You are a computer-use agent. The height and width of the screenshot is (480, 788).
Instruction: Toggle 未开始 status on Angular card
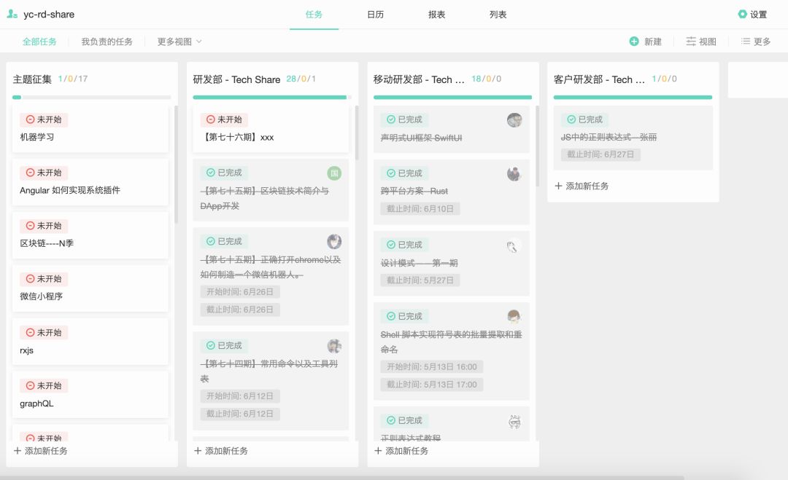coord(44,173)
